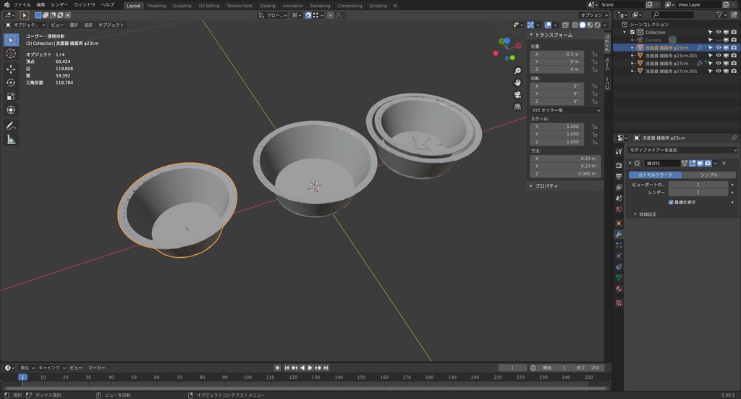Click the Scale X value field
Image resolution: width=741 pixels, height=399 pixels.
(558, 126)
